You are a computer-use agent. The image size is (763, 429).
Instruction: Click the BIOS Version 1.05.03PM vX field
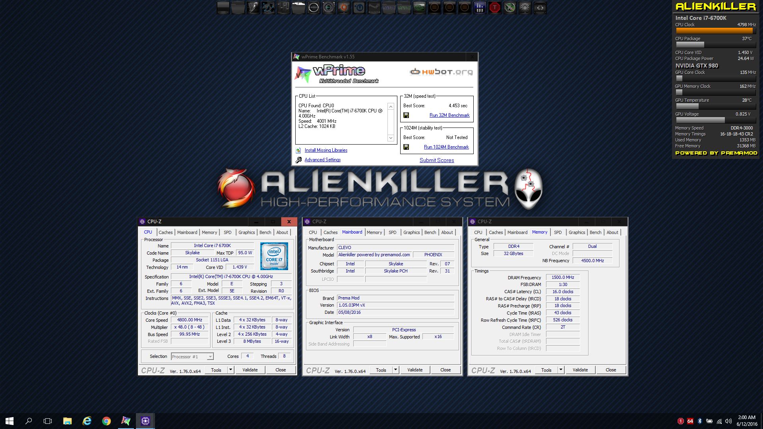395,305
